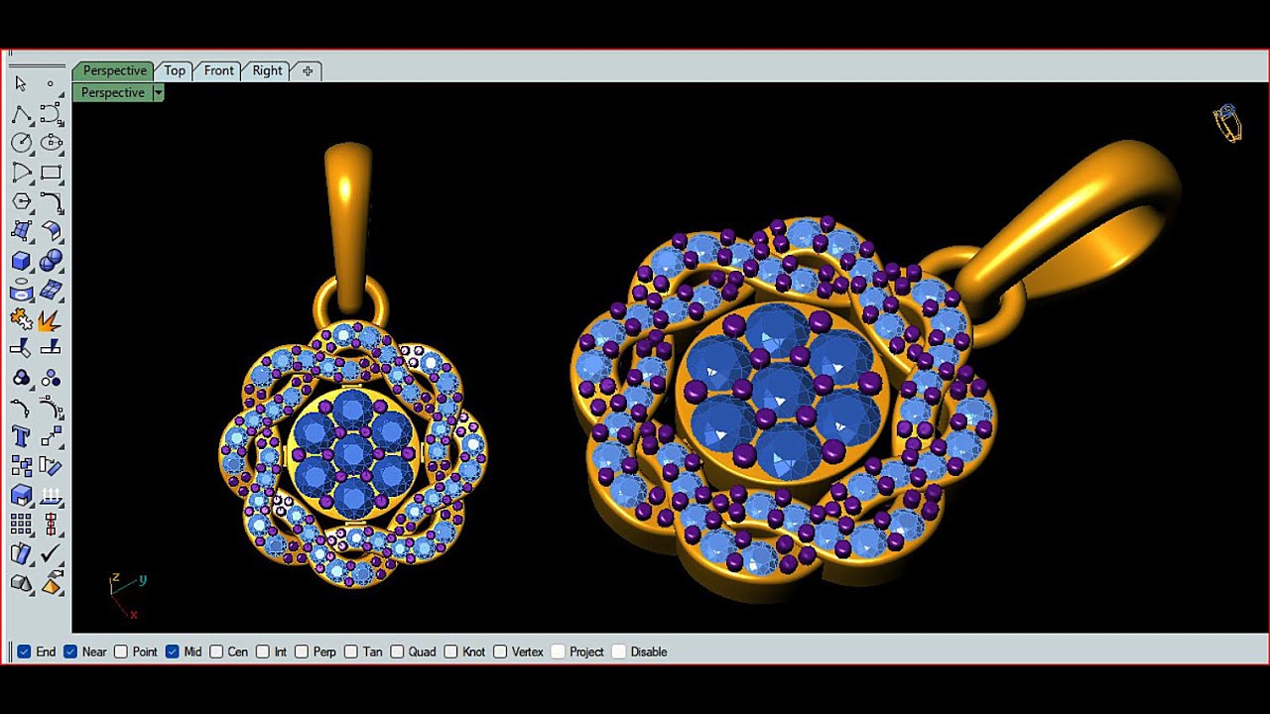Choose the Arc tool

(x=21, y=173)
